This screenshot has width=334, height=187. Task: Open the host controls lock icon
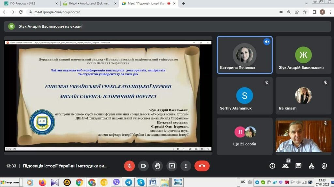(324, 166)
